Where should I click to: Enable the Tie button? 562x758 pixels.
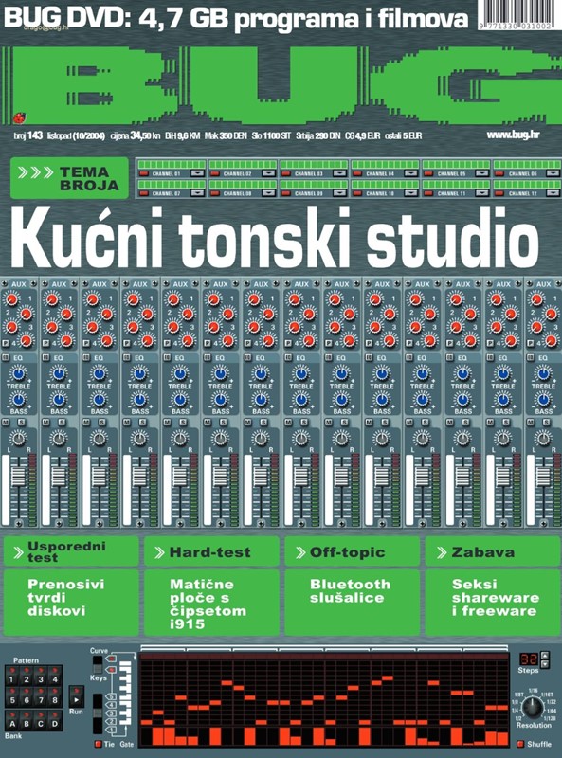pyautogui.click(x=99, y=744)
